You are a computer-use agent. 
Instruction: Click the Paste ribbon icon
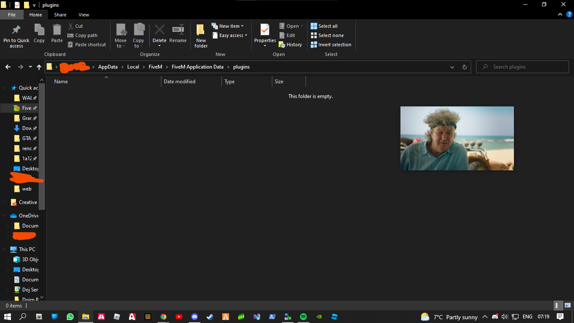coord(57,29)
